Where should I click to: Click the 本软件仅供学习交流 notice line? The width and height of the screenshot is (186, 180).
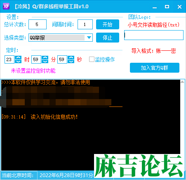46,82
